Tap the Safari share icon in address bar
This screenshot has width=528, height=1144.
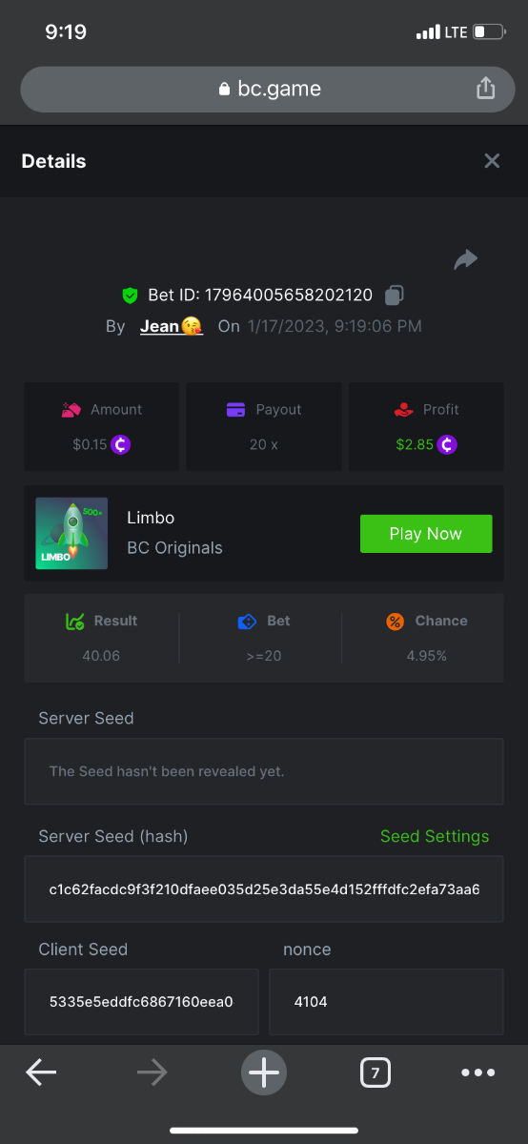click(x=486, y=89)
